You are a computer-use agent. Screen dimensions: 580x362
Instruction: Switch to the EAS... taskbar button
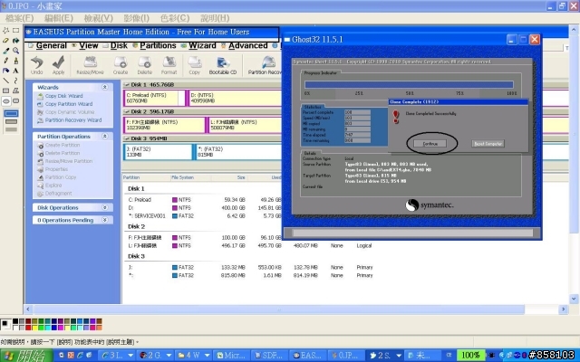coord(307,356)
